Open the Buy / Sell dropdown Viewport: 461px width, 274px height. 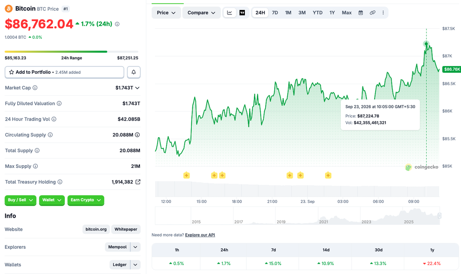click(x=21, y=200)
